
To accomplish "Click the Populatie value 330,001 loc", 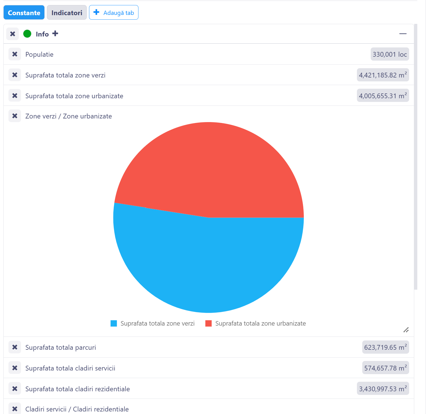I will coord(389,54).
